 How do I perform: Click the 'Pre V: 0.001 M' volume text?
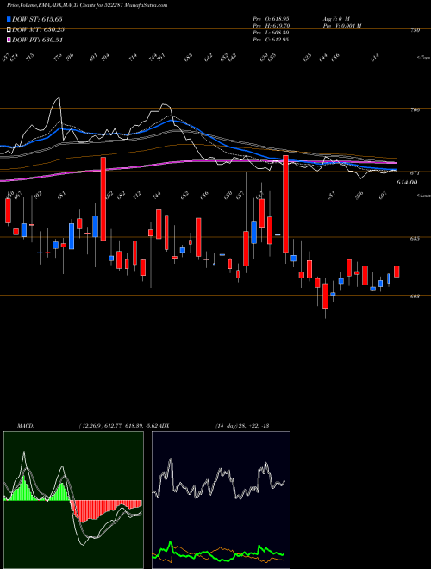tap(341, 26)
